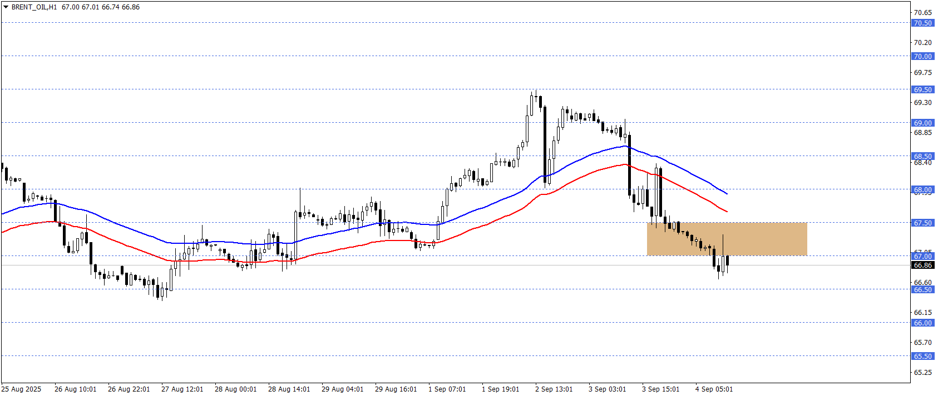The height and width of the screenshot is (396, 938).
Task: Click the 1 Sep 19:01 time label
Action: click(500, 389)
